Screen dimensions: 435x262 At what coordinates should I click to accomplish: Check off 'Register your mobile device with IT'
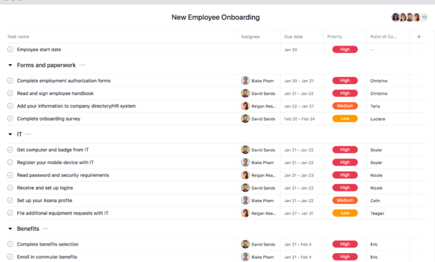point(10,162)
